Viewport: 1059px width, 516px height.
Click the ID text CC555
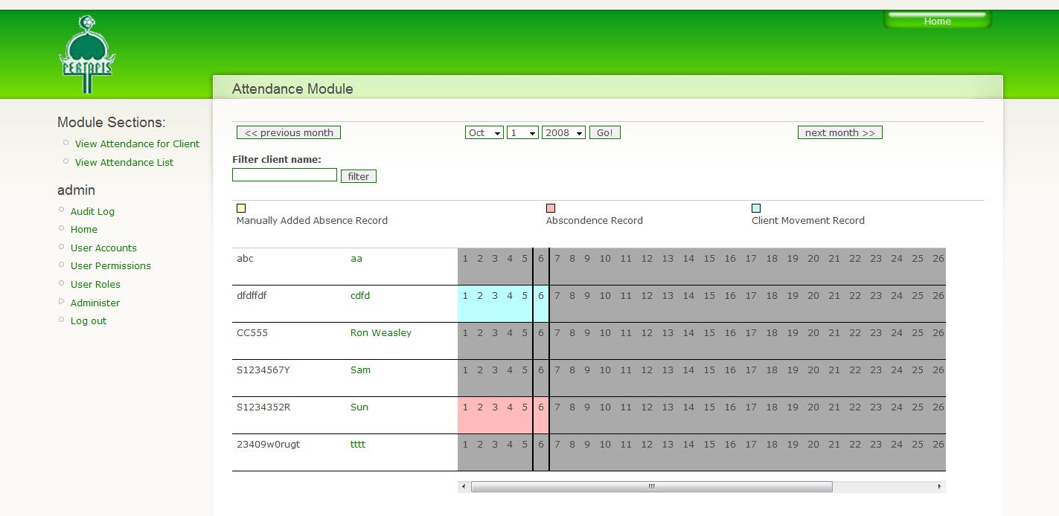(252, 332)
